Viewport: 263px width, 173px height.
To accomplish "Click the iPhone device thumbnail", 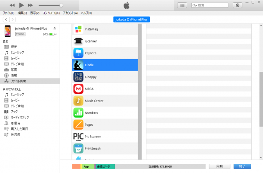I will [x=7, y=31].
